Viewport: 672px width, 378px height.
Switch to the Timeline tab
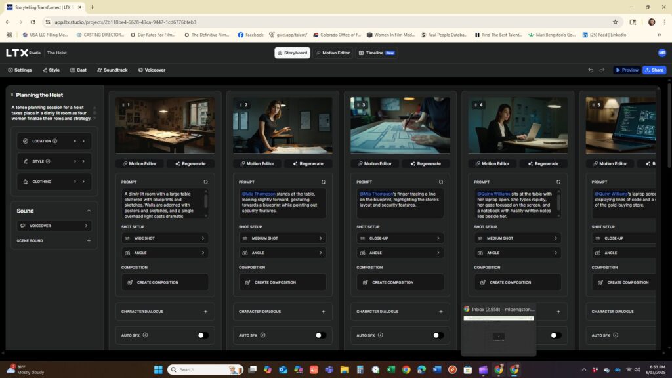click(376, 52)
